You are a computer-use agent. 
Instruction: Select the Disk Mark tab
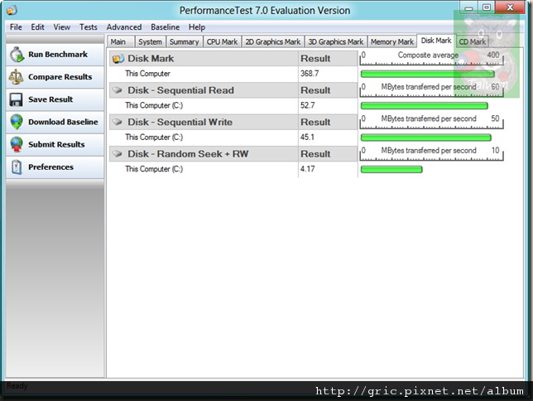pyautogui.click(x=436, y=41)
